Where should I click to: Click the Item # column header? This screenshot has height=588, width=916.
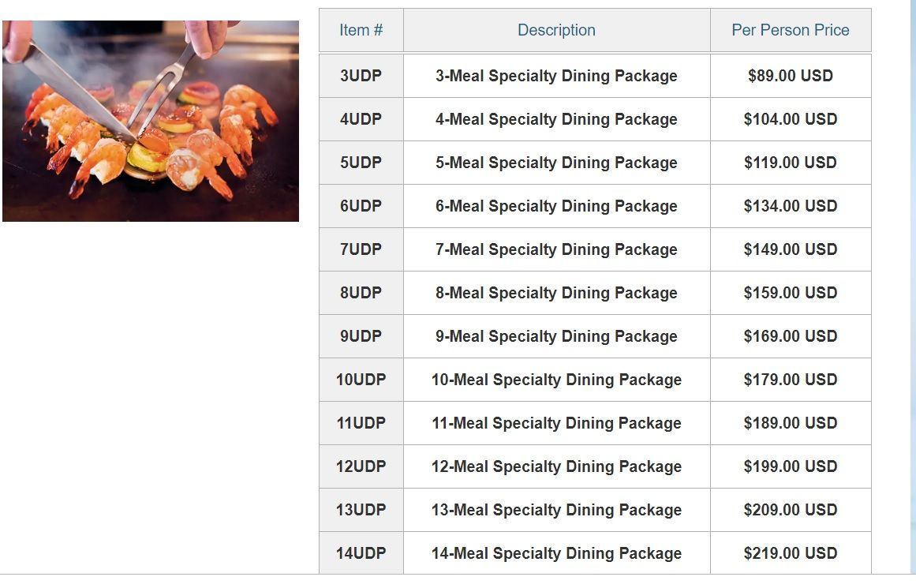coord(361,31)
